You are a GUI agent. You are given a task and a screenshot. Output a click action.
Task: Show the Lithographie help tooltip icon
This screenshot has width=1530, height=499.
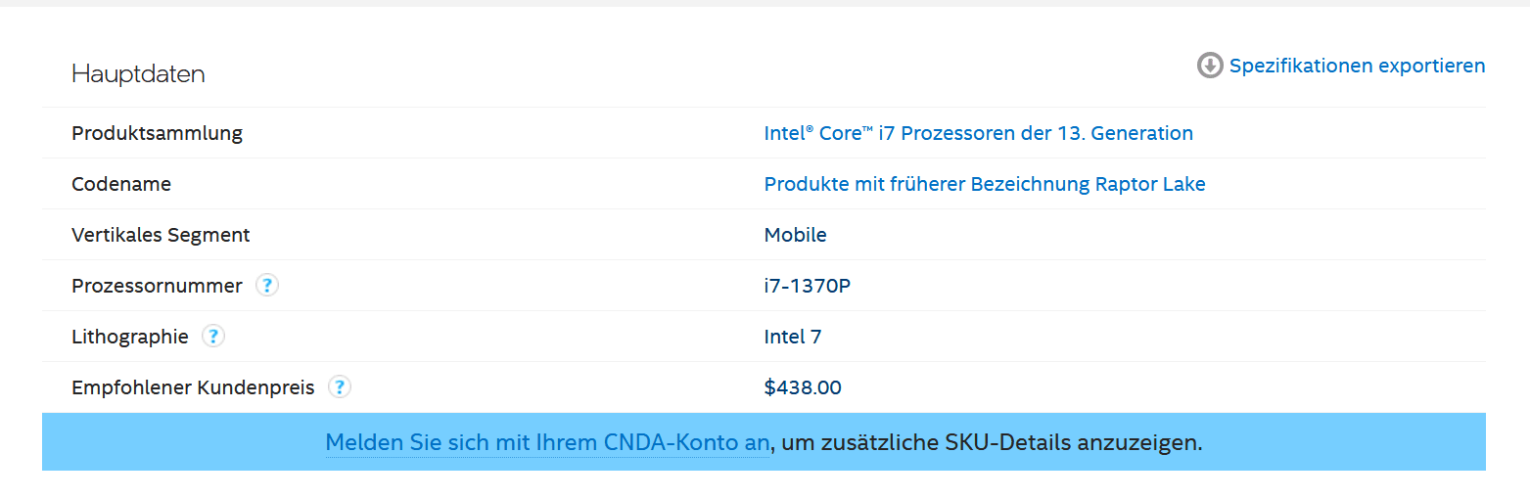pyautogui.click(x=213, y=337)
